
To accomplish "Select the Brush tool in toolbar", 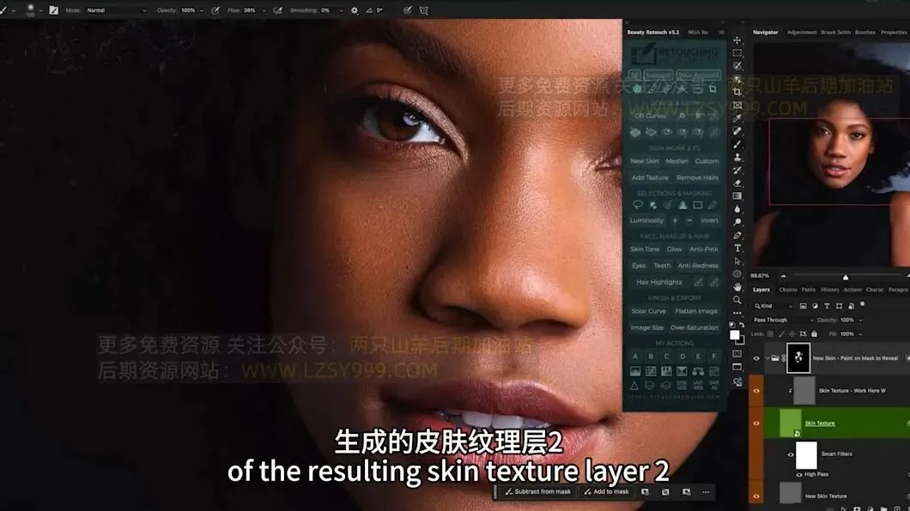I will click(737, 144).
